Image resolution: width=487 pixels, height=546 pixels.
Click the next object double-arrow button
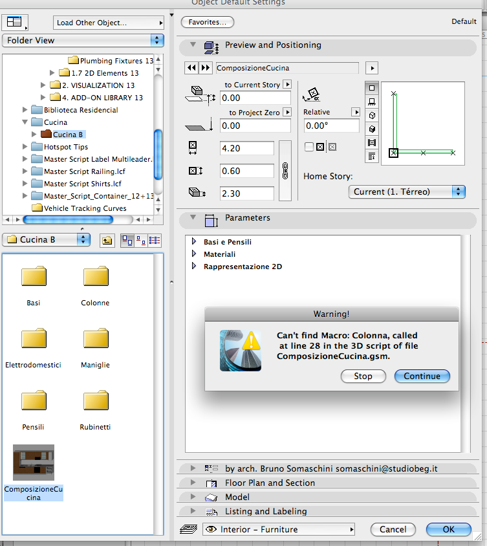(x=206, y=67)
